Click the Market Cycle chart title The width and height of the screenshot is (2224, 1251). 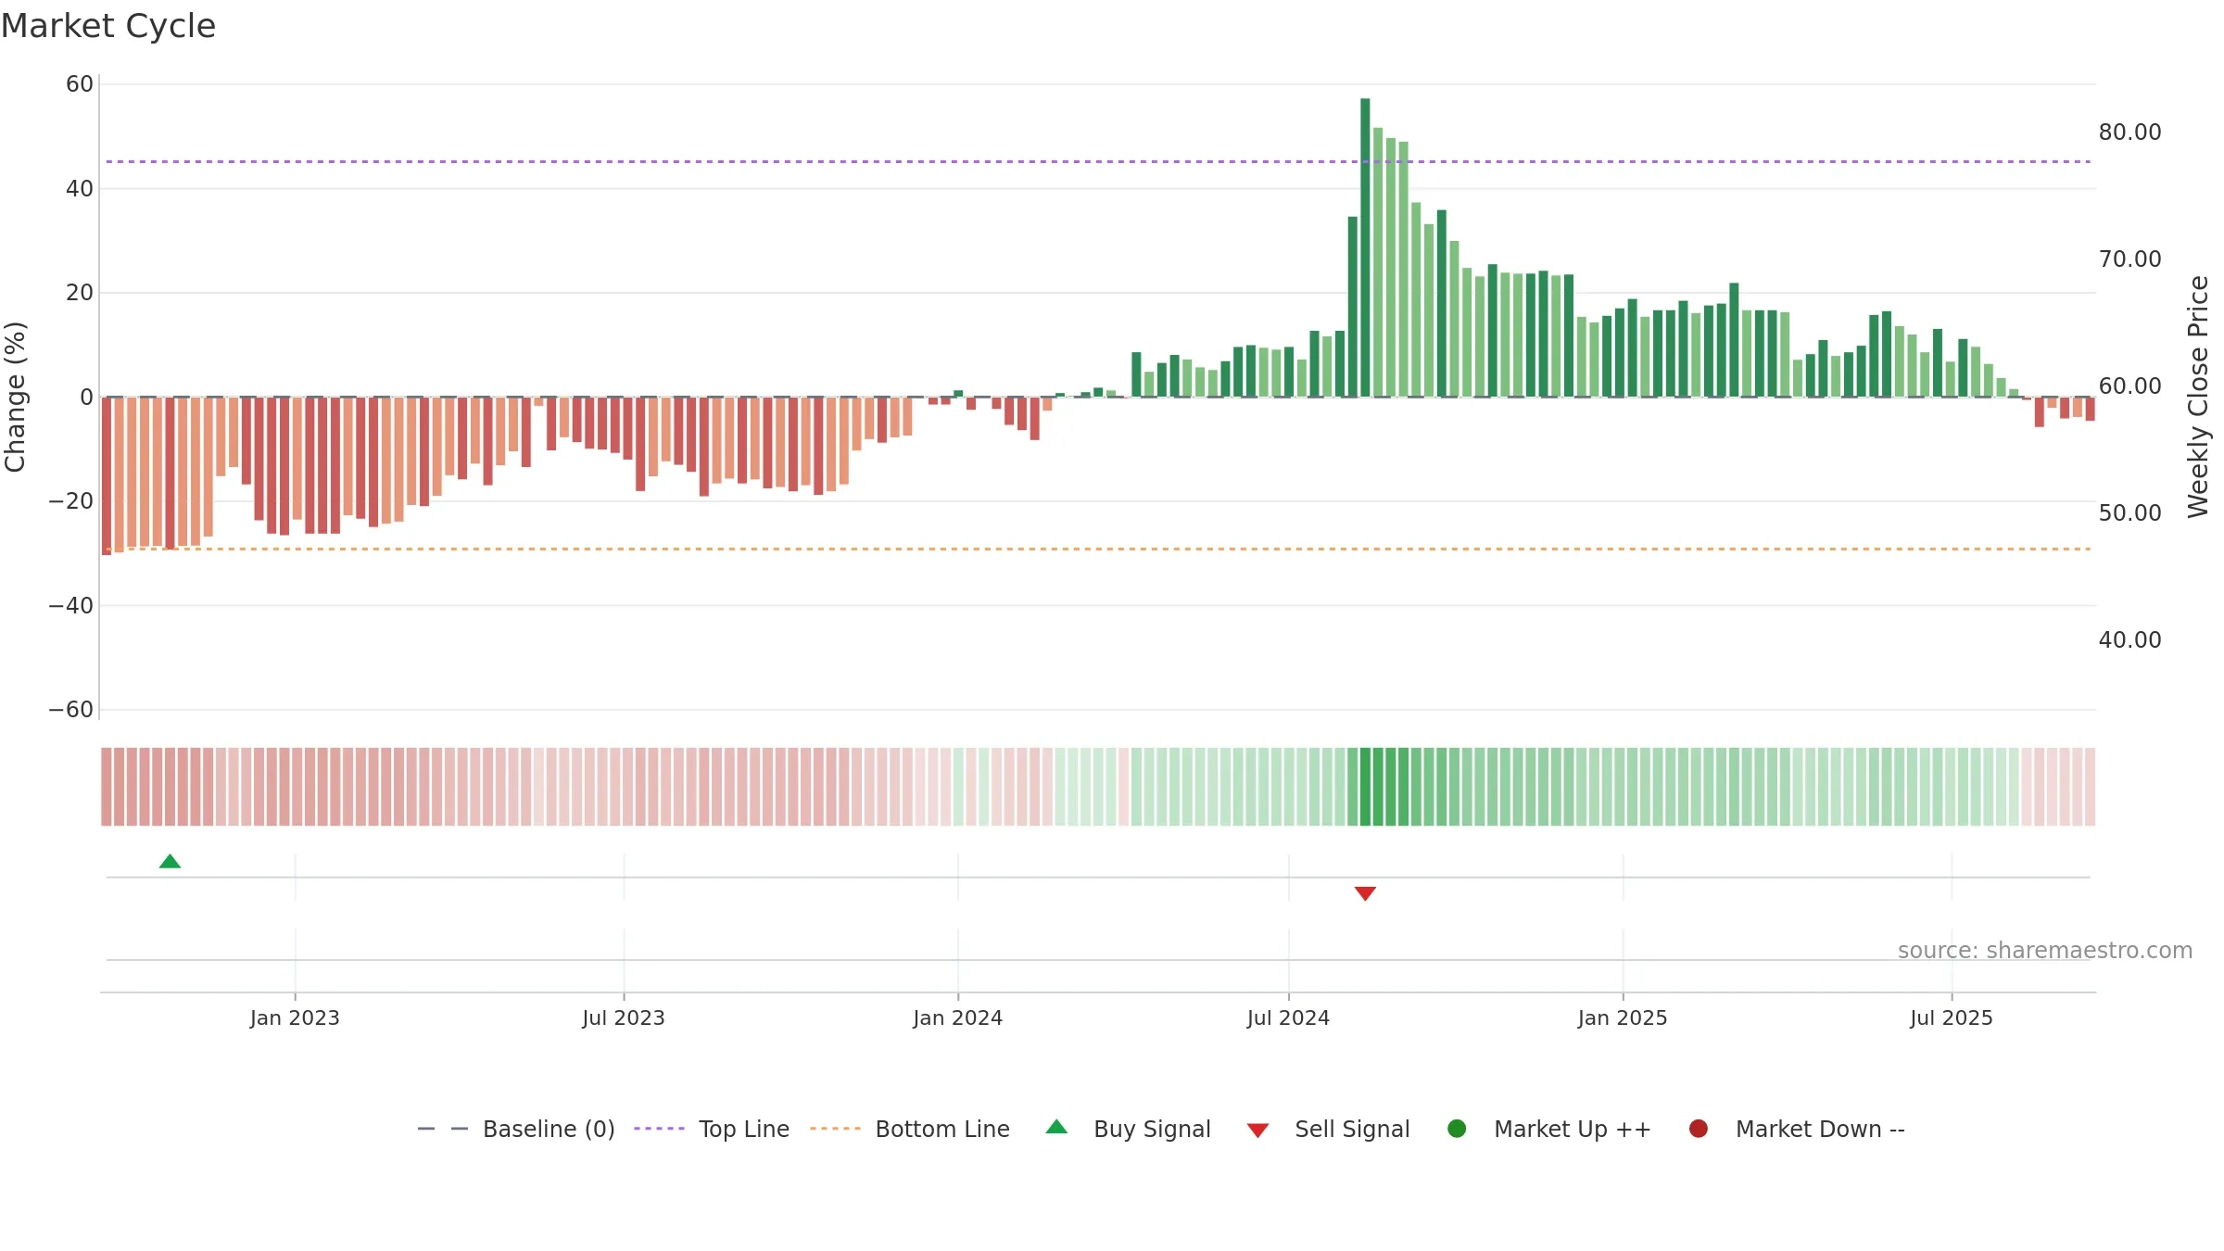point(108,26)
